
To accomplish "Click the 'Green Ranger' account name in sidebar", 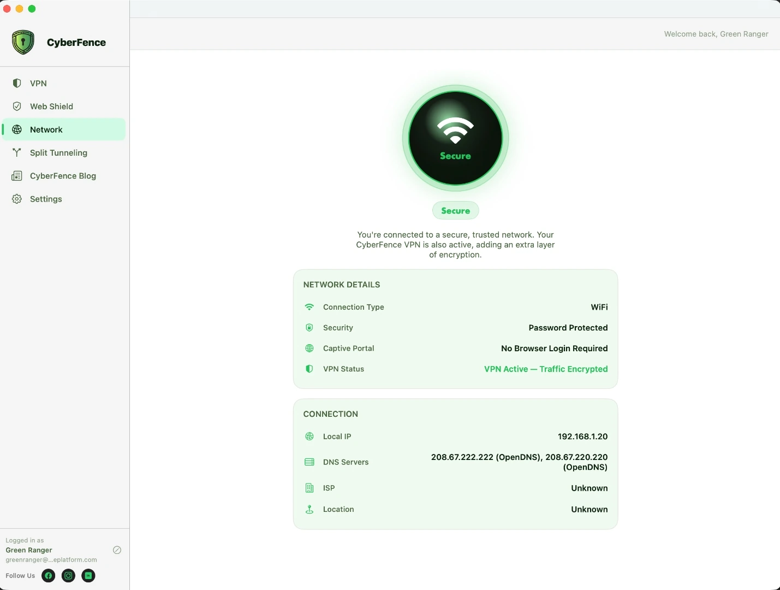I will coord(29,550).
